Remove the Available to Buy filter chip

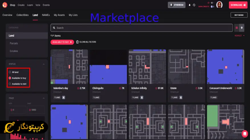pyautogui.click(x=71, y=42)
